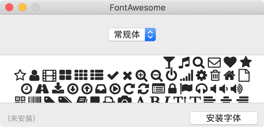Click the checkmark glyph
This screenshot has height=127, width=264.
113,75
